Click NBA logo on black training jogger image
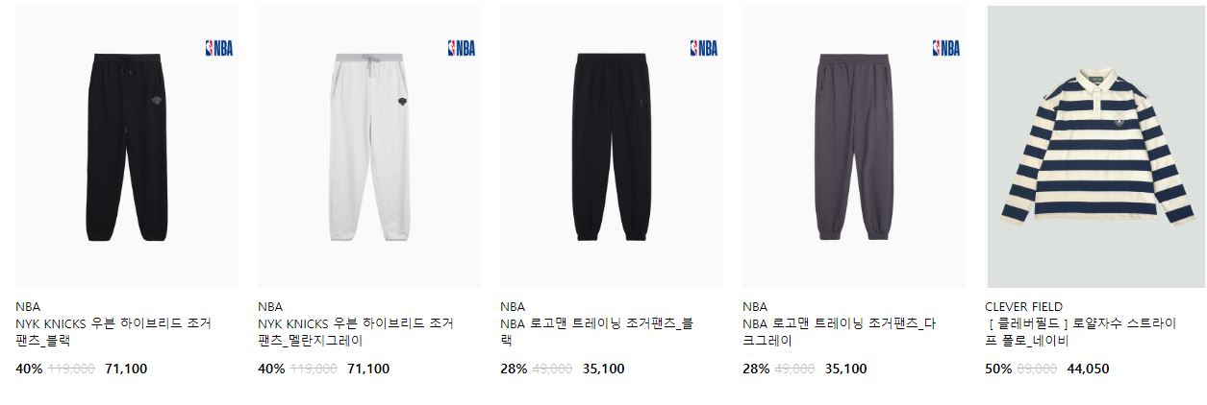1207x405 pixels. click(704, 48)
